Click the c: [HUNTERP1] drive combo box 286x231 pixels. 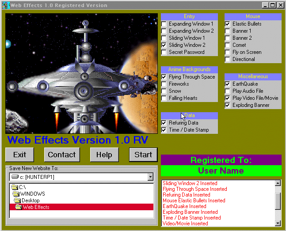tap(81, 177)
